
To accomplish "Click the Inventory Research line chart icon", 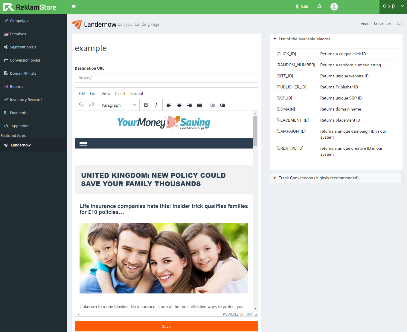I will tap(6, 100).
